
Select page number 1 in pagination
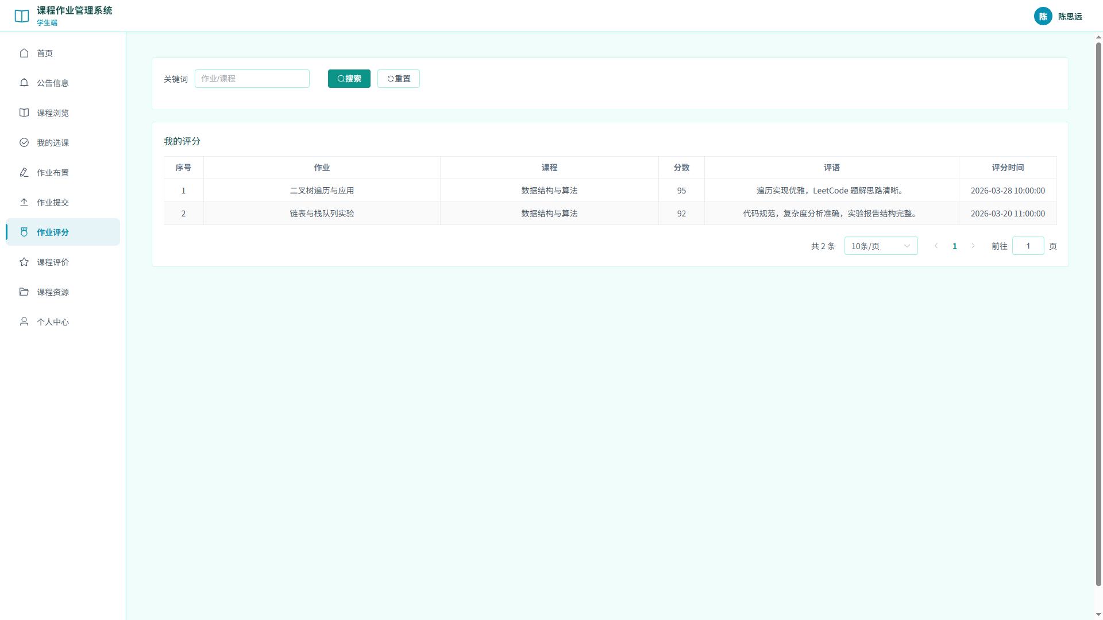955,246
